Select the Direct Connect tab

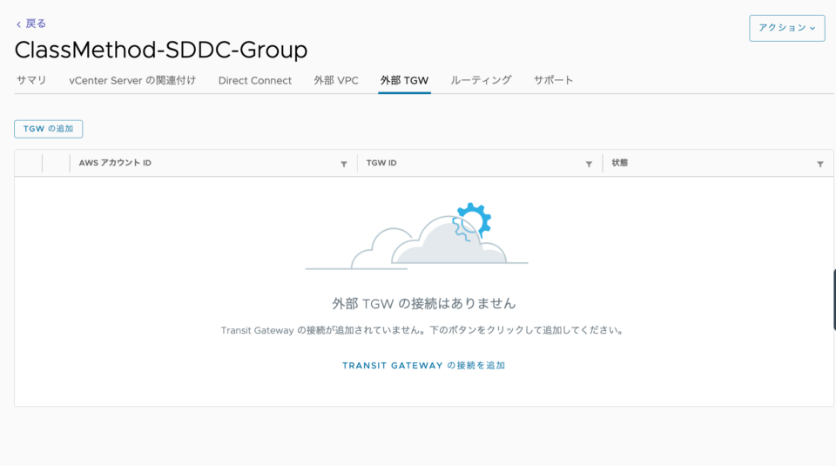tap(255, 80)
